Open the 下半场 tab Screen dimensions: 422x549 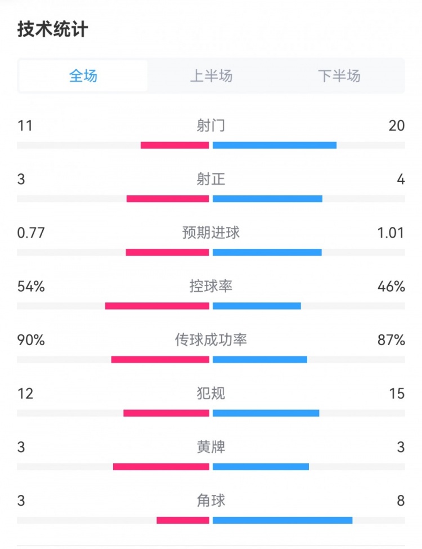[x=339, y=76]
